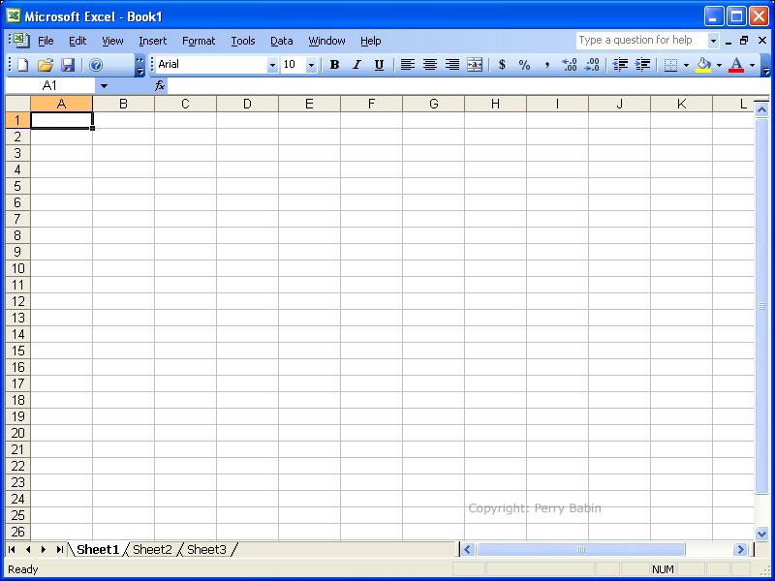Select column H header
The width and height of the screenshot is (775, 581).
point(495,104)
